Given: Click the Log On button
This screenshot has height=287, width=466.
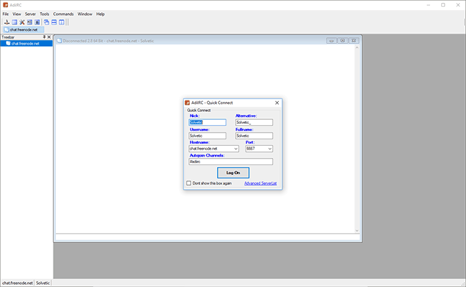Looking at the screenshot, I should (x=233, y=172).
